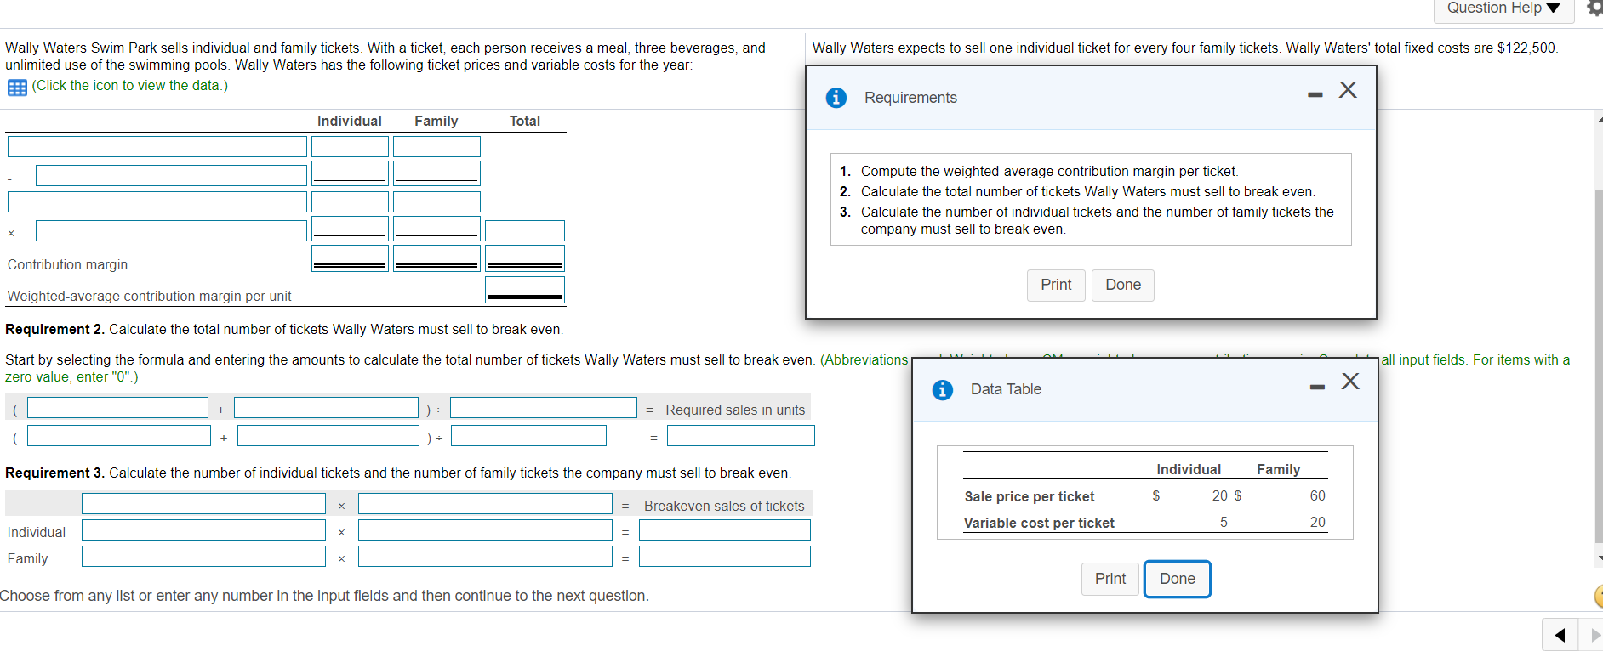Click the Family variable cost value 20
This screenshot has width=1603, height=651.
(x=1317, y=522)
